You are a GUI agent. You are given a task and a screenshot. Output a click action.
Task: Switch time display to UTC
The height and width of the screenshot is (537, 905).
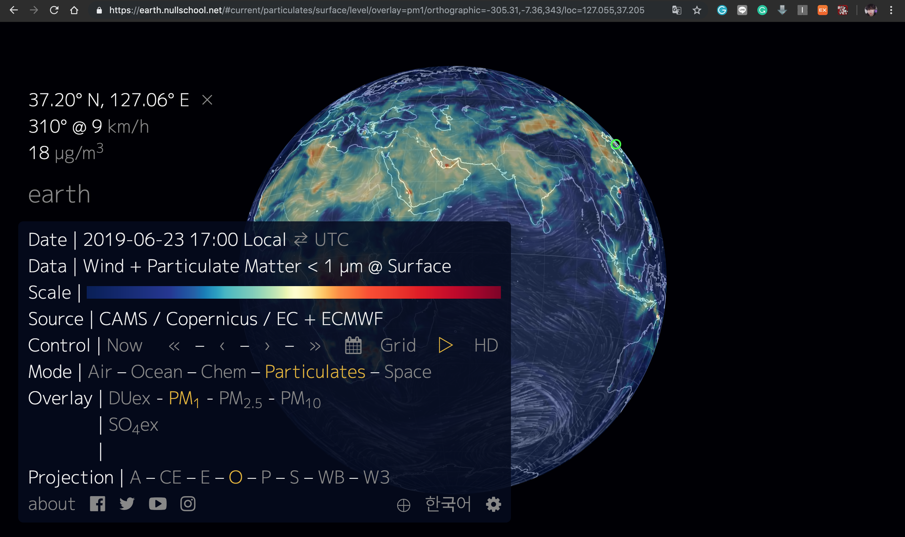(x=331, y=240)
